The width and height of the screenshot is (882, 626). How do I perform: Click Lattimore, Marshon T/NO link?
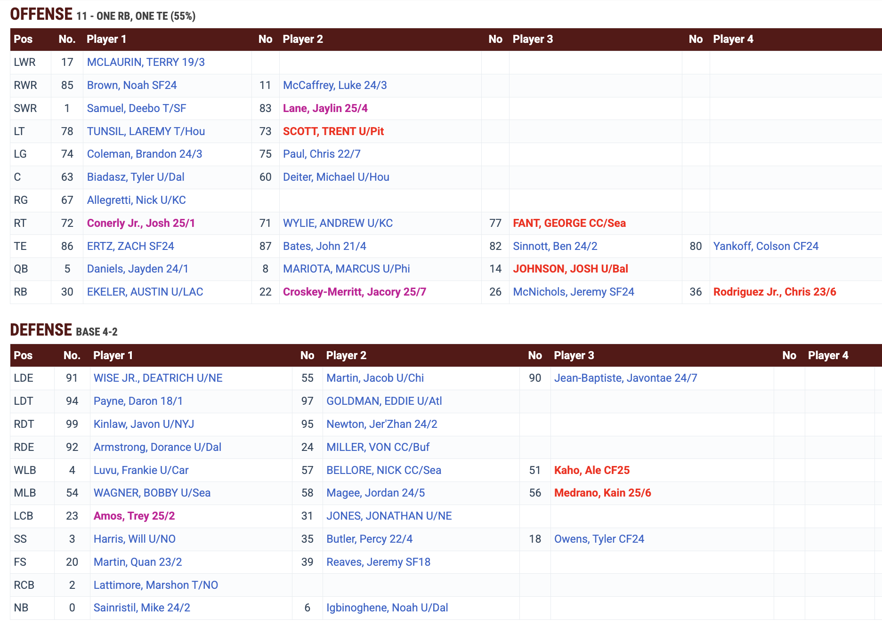[155, 585]
